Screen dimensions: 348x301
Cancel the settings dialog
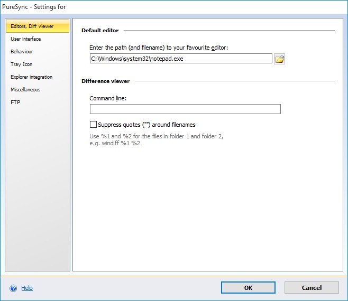coord(312,288)
